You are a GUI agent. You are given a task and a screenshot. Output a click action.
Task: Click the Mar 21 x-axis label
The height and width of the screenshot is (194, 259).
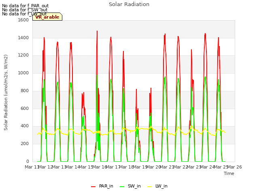[167, 167]
